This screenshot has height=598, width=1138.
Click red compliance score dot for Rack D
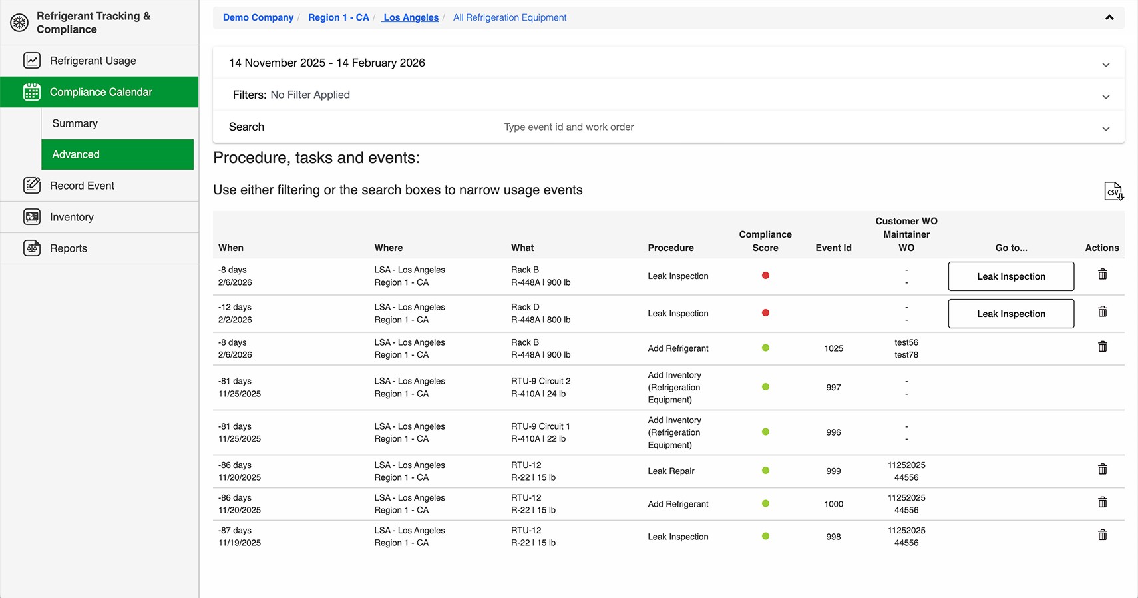765,312
